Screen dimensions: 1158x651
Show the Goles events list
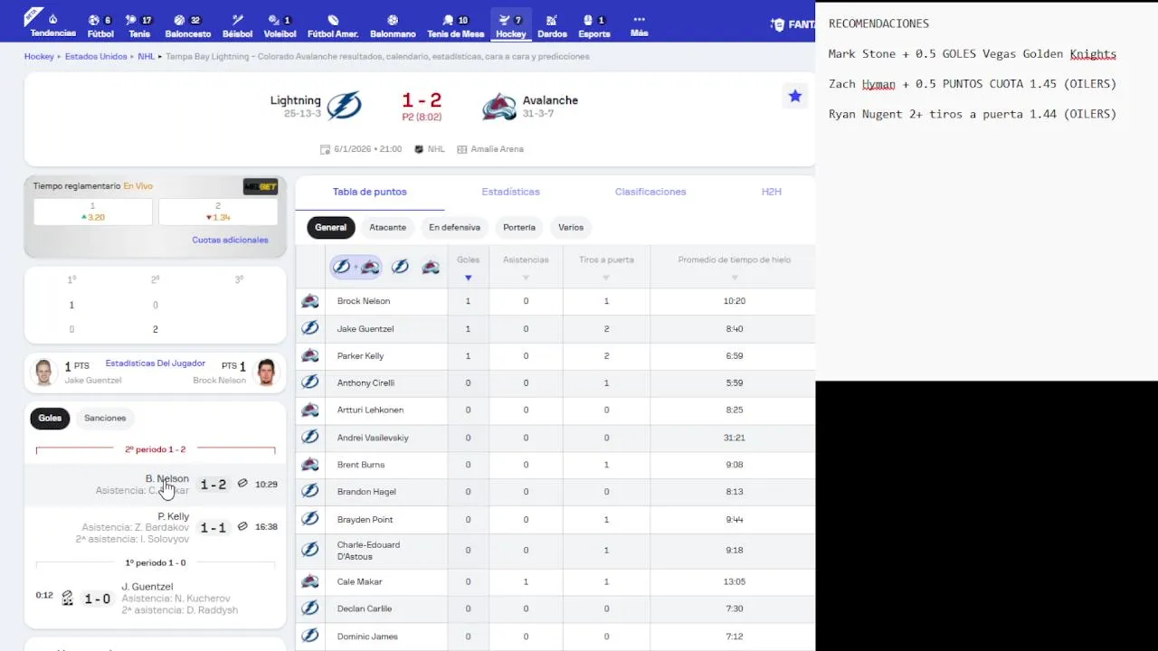tap(50, 418)
